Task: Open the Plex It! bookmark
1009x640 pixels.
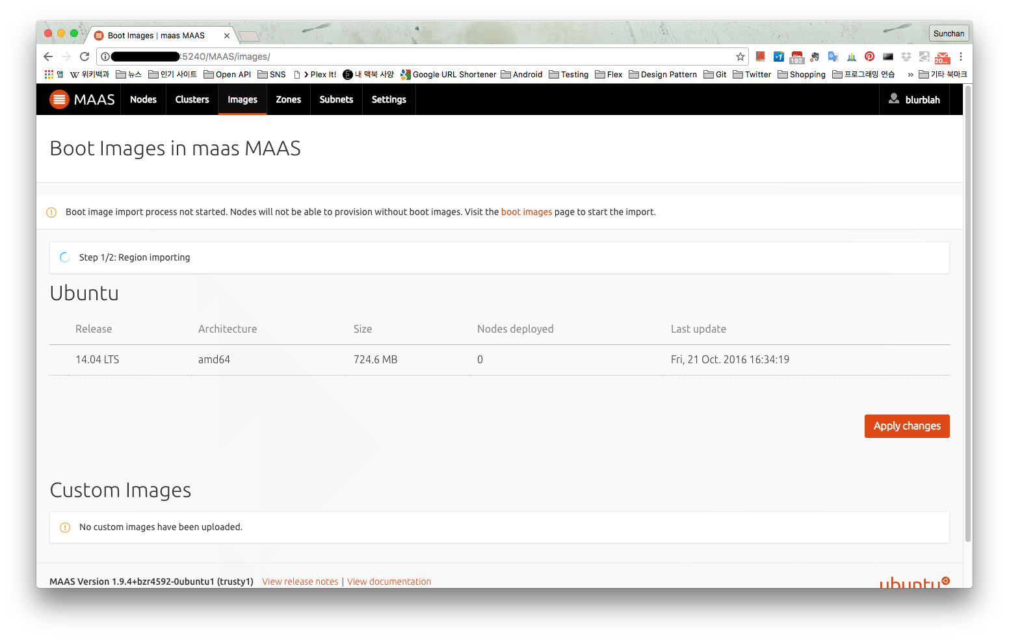Action: point(315,75)
